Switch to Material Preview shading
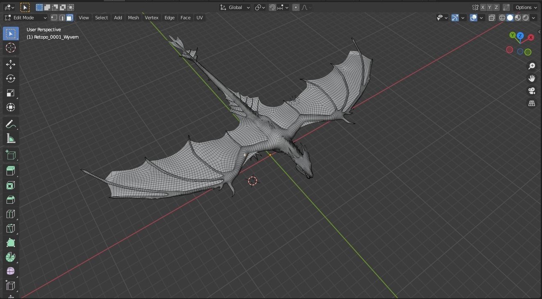This screenshot has height=299, width=542. coord(518,18)
